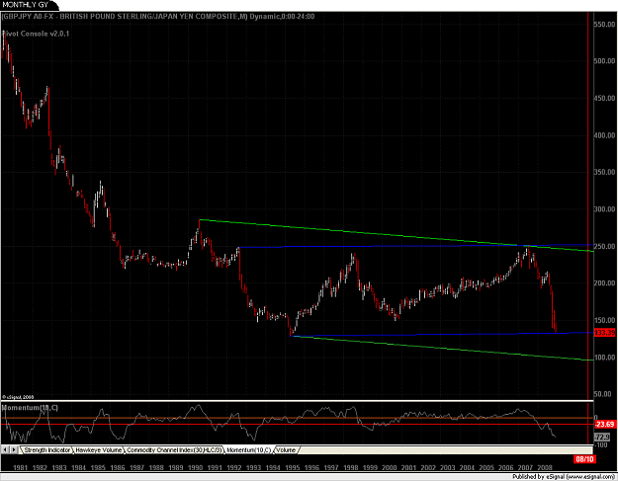Image resolution: width=618 pixels, height=481 pixels.
Task: Click the 450.00 price axis label
Action: [604, 98]
